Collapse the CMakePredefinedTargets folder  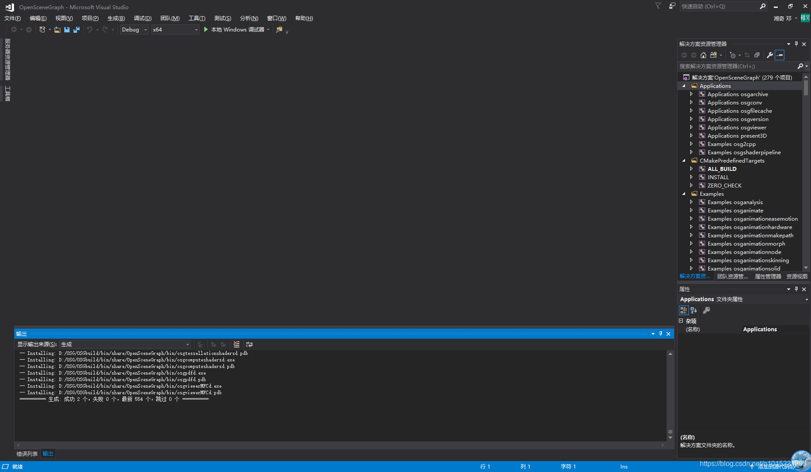pos(684,161)
